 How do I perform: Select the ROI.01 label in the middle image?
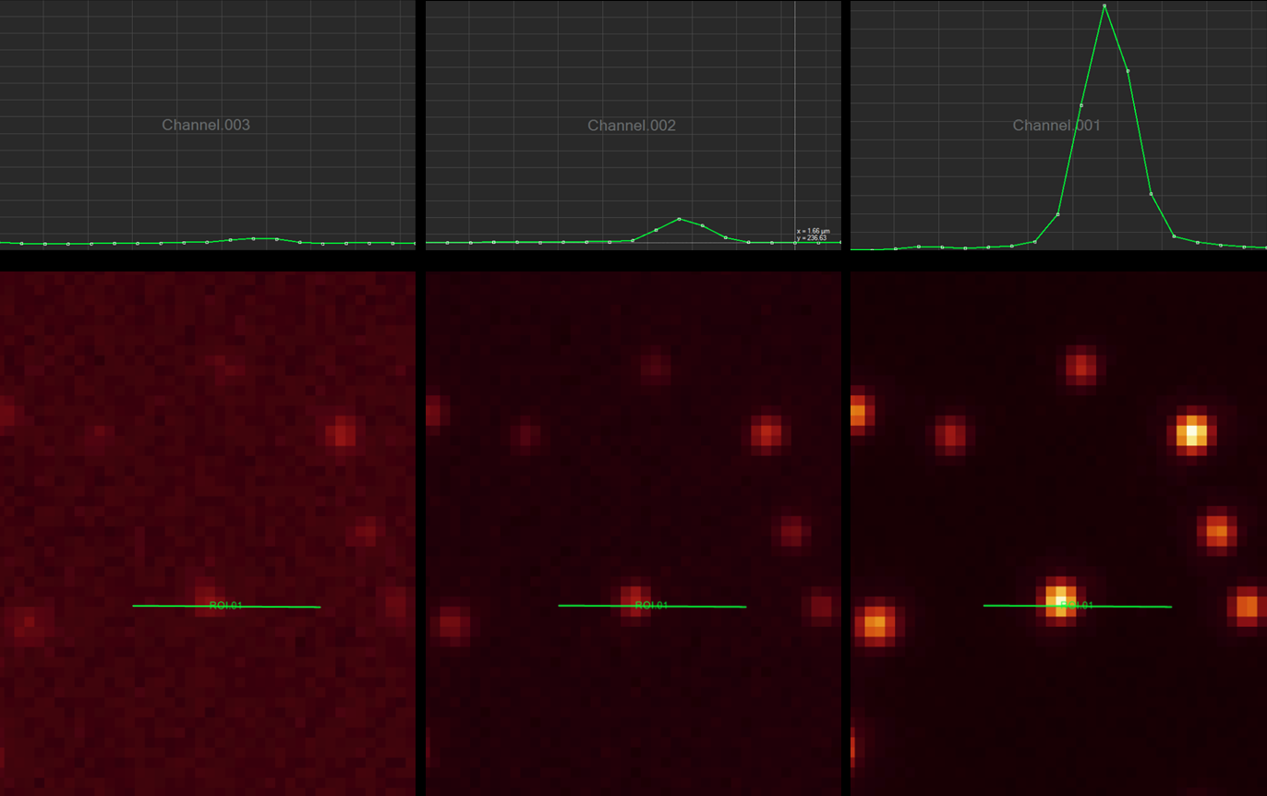coord(650,606)
